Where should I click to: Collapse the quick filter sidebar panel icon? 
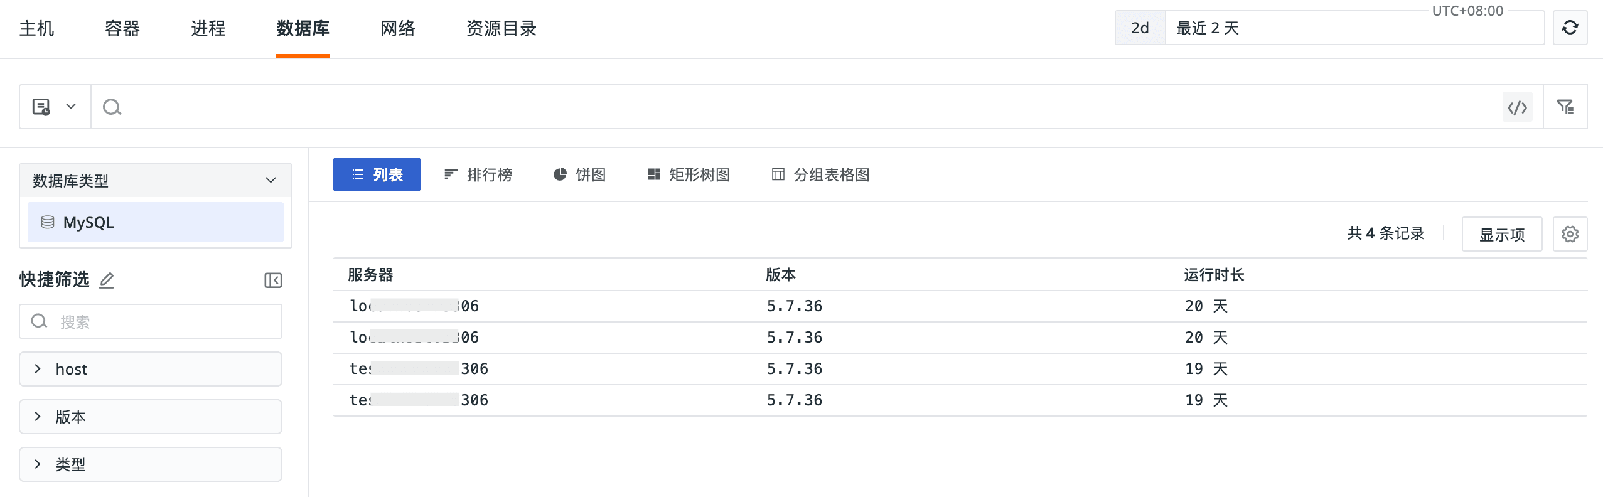[273, 280]
